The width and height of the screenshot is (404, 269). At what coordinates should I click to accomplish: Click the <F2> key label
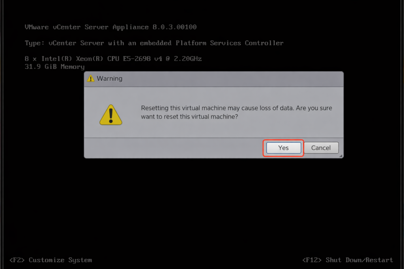pyautogui.click(x=17, y=260)
